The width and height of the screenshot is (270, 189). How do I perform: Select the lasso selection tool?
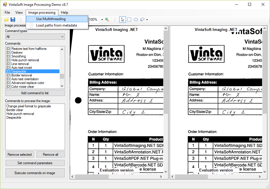coord(142,20)
